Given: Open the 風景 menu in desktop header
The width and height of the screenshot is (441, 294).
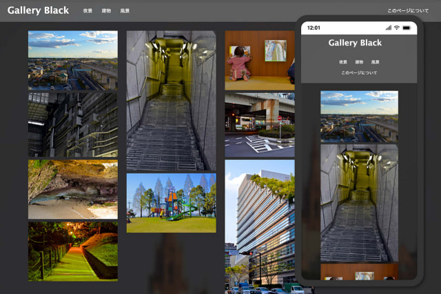Looking at the screenshot, I should point(125,11).
